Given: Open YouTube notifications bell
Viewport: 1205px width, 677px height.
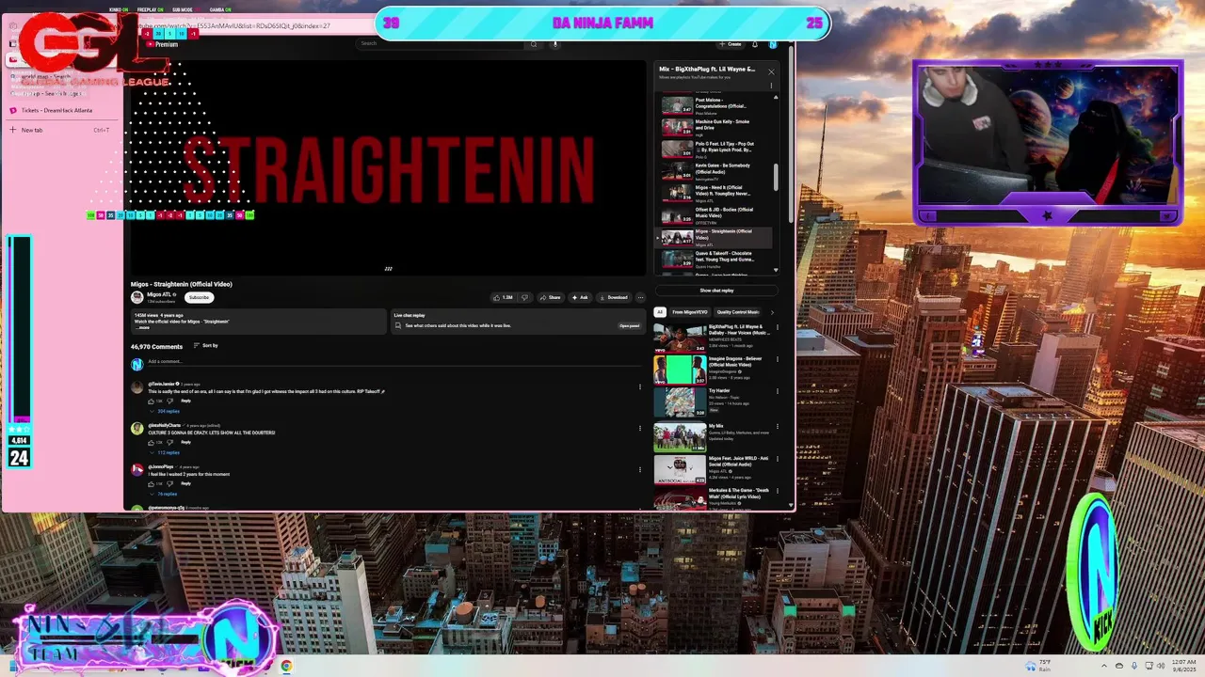Looking at the screenshot, I should 754,44.
